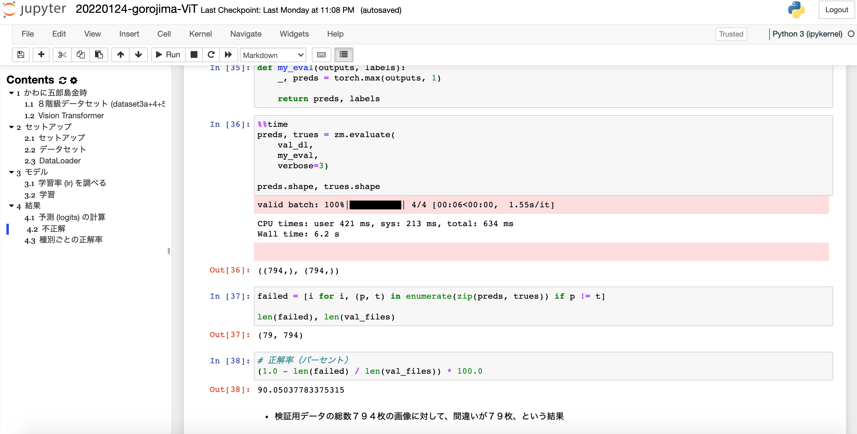Click the copy selected cells icon
The width and height of the screenshot is (857, 434).
click(x=80, y=55)
